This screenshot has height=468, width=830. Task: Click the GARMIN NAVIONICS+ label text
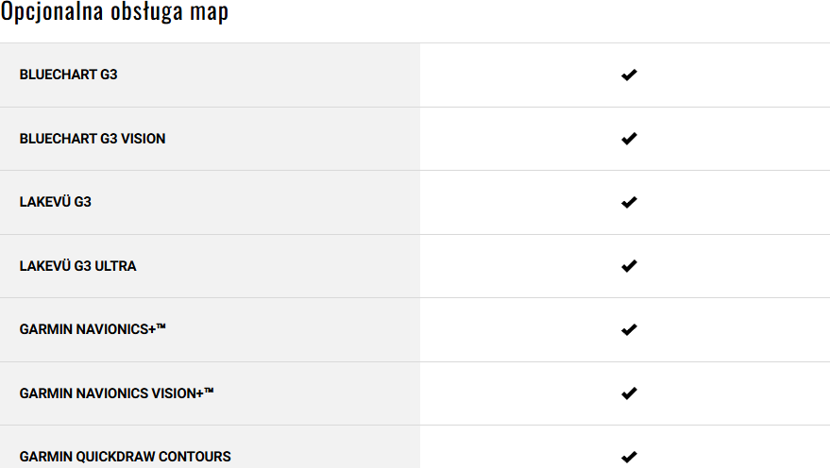(x=87, y=329)
